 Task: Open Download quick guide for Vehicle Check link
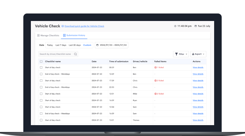coord(84,26)
